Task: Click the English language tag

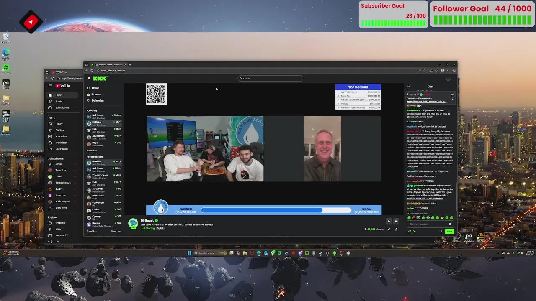Action: [x=160, y=228]
